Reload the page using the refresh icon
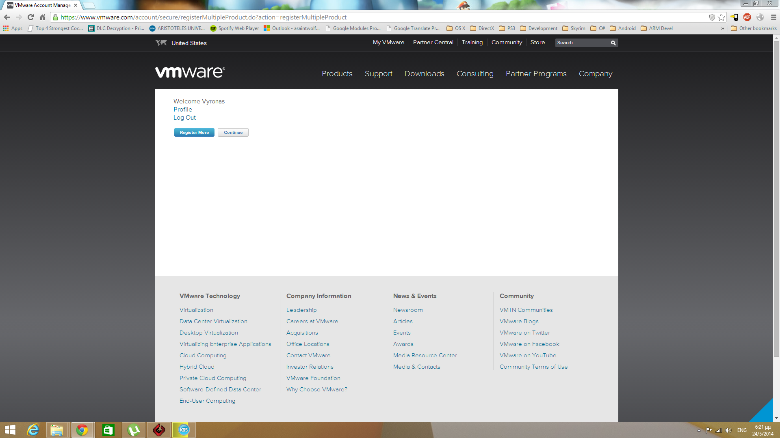Viewport: 780px width, 438px height. pyautogui.click(x=30, y=17)
